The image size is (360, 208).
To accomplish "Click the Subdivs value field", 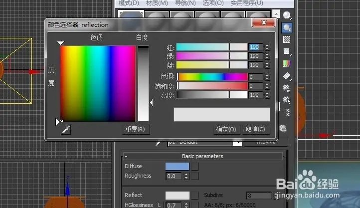I will point(259,196).
